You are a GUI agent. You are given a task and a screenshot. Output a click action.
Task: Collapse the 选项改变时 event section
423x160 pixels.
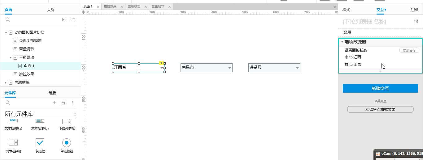point(342,42)
